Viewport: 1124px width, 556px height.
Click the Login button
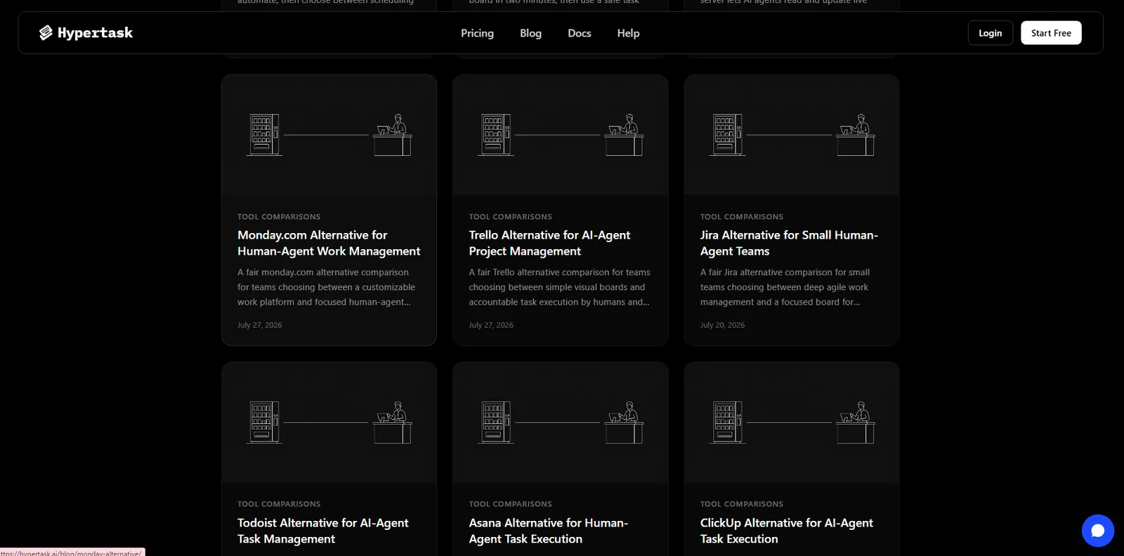[991, 33]
